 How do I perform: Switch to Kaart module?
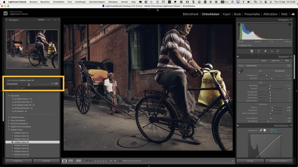[226, 14]
